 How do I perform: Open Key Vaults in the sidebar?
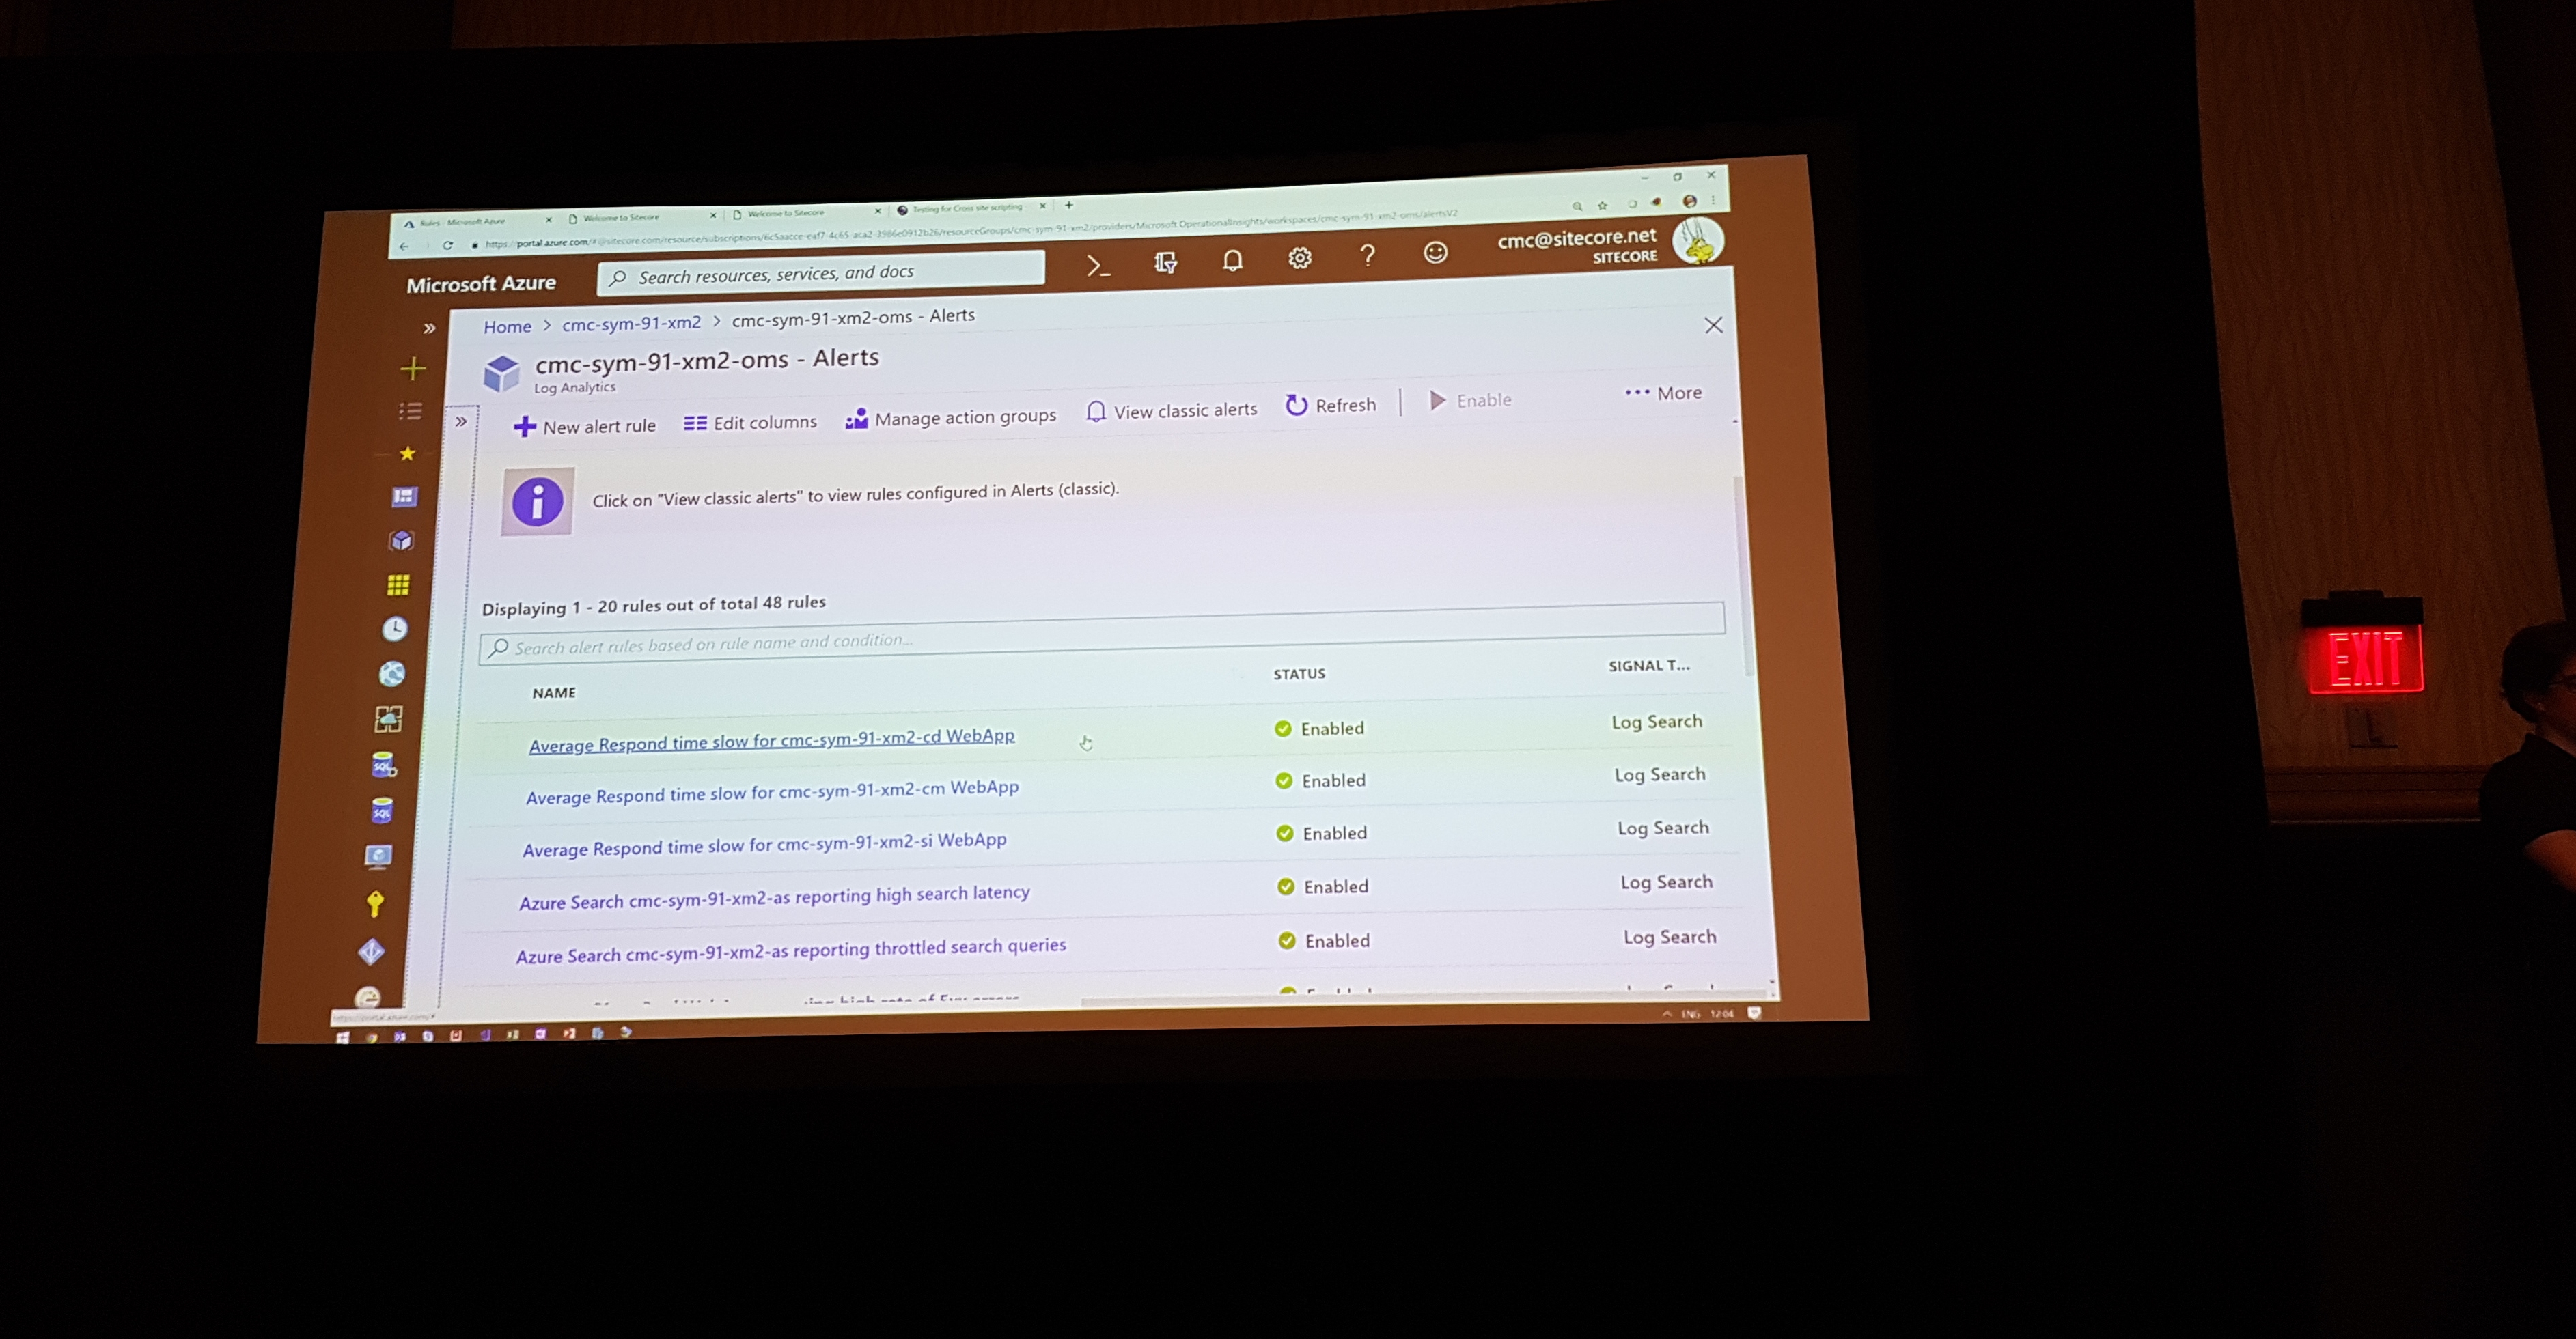pos(375,903)
